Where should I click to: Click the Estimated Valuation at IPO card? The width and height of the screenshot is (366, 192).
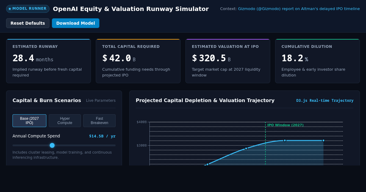[228, 61]
